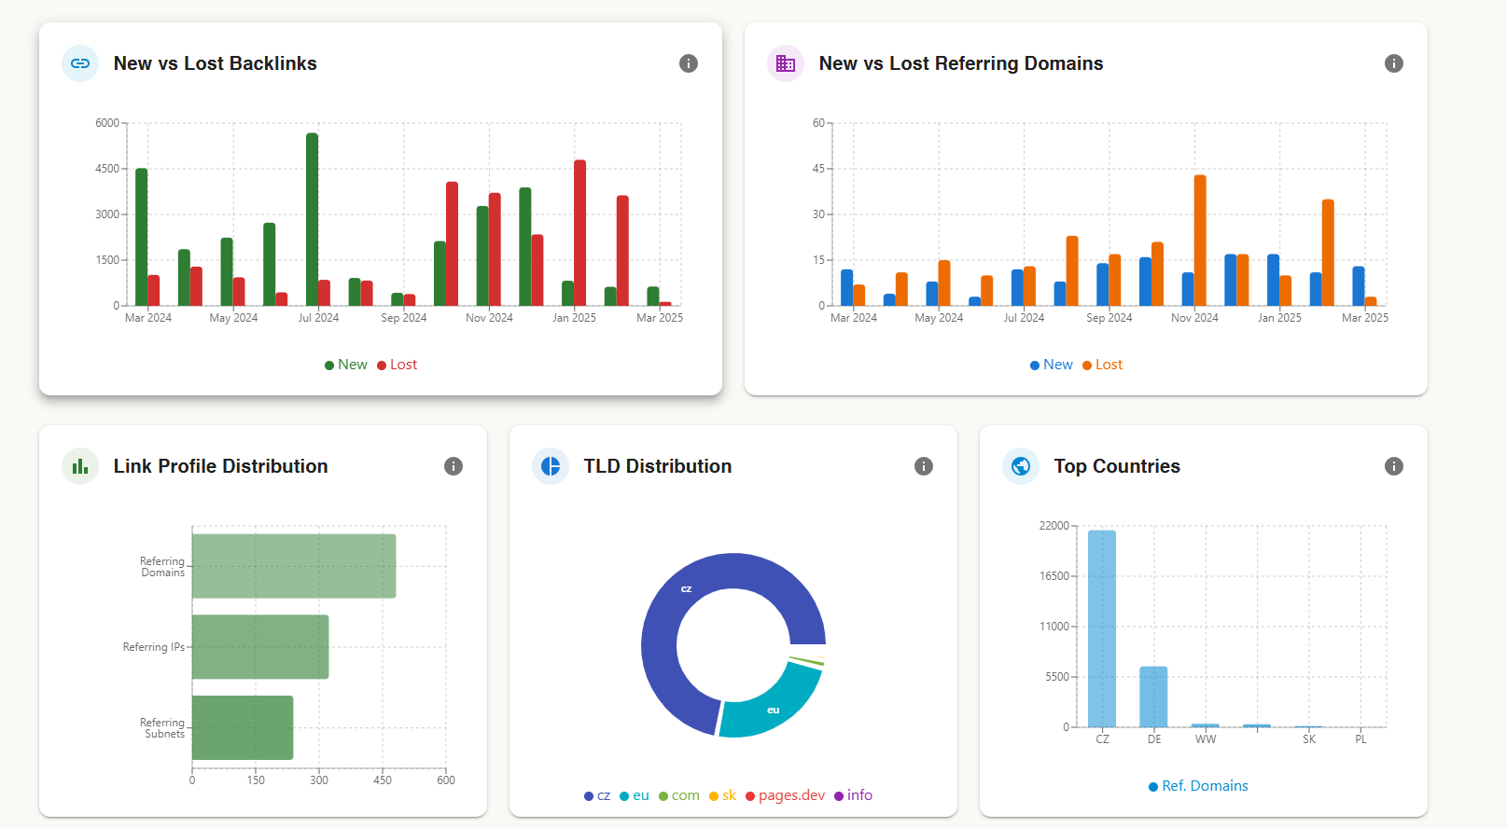Toggle the orange Lost series in Referring Domains legend
The image size is (1507, 828).
[1103, 365]
